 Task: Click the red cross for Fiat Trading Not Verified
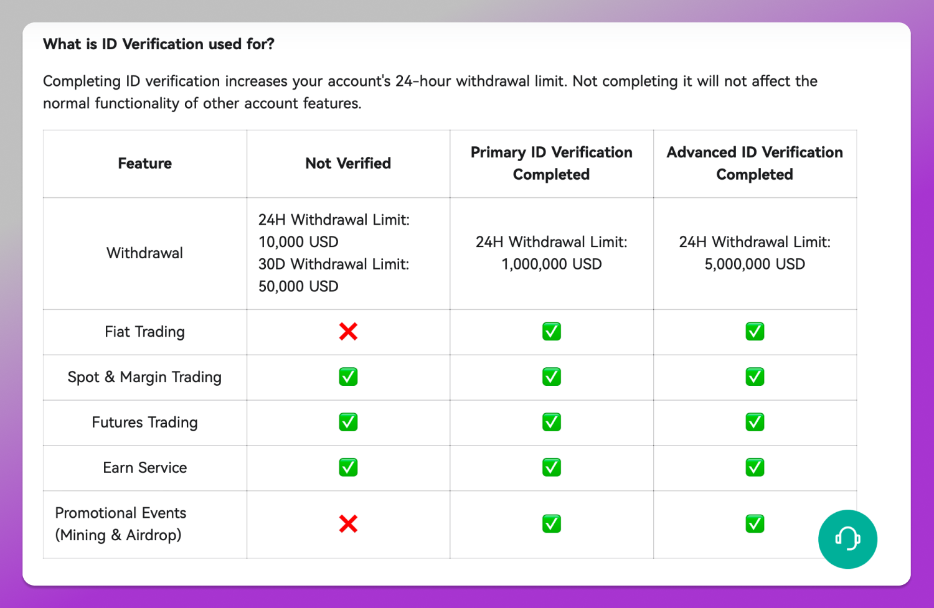coord(348,332)
